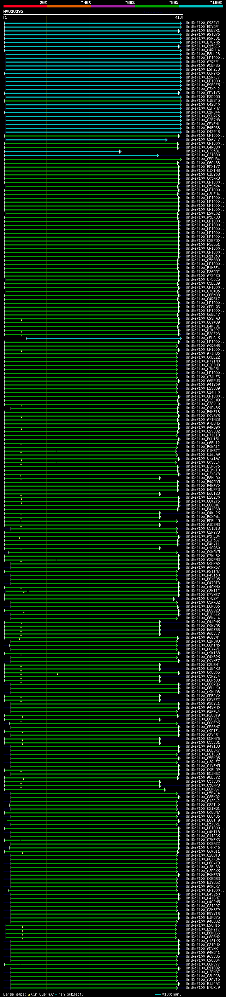Image resolution: width=226 pixels, height=997 pixels.
Task: Select the UniRef100_A9RJD1 label
Action: point(202,38)
